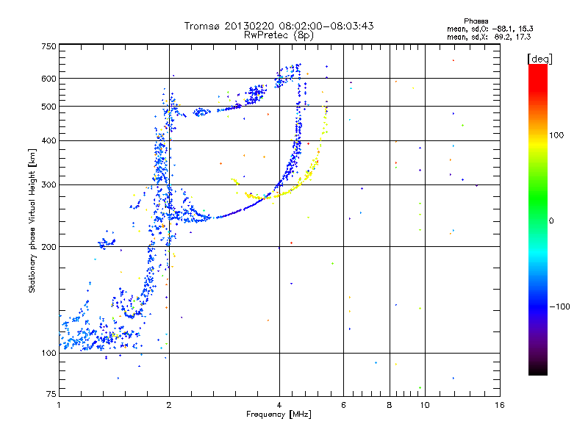Click the y-axis tick label '300'
Viewport: 588px width, 441px height.
(x=49, y=184)
